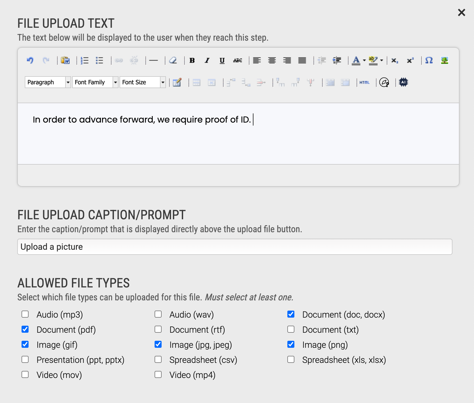Click the undo icon in the editor toolbar
Viewport: 474px width, 403px height.
(30, 60)
